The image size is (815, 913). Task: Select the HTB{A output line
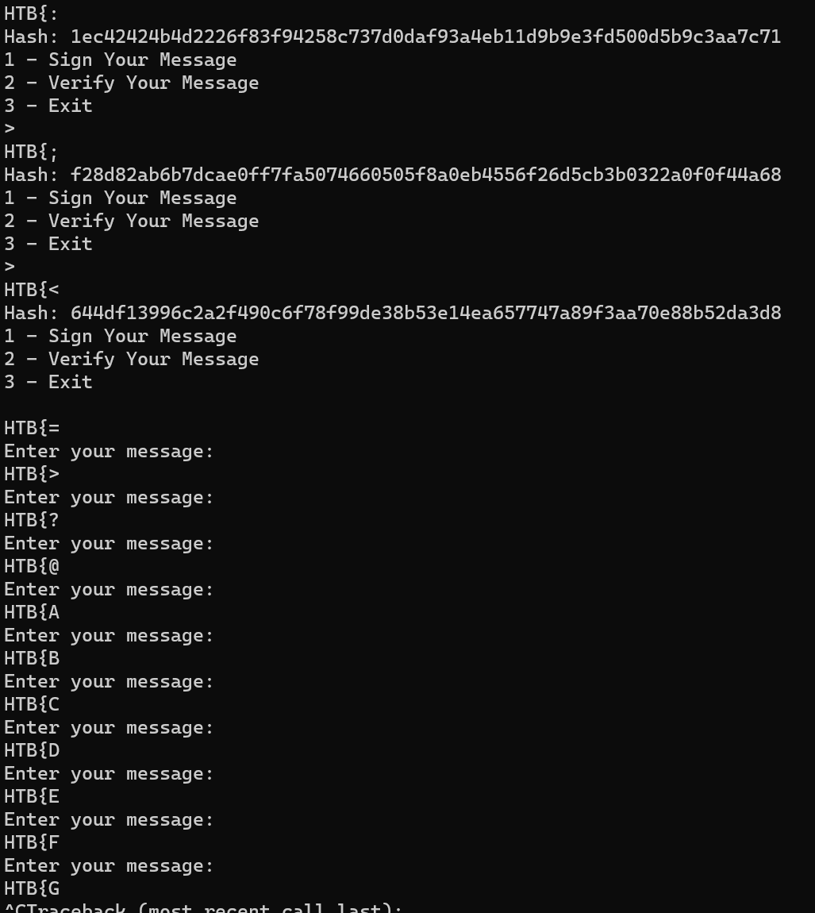tap(32, 612)
